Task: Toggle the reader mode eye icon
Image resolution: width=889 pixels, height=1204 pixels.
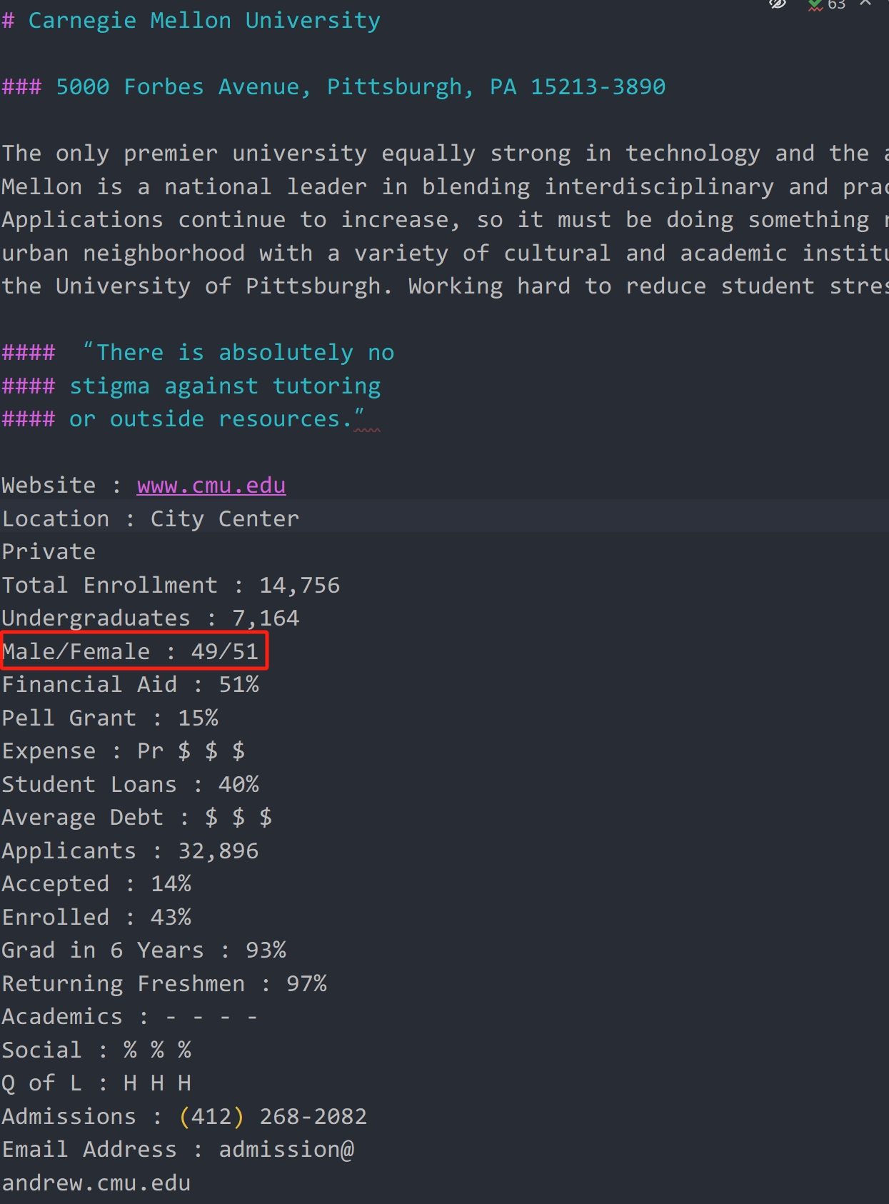Action: tap(778, 4)
